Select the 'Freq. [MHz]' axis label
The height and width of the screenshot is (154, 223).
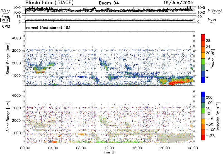(x=5, y=19)
